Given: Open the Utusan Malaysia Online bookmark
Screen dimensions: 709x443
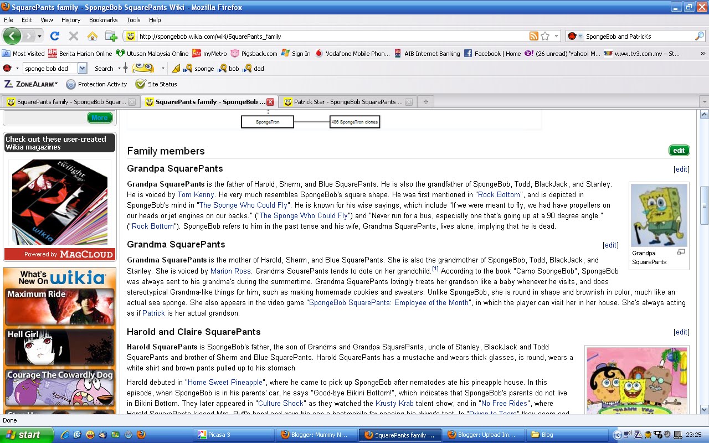Looking at the screenshot, I should tap(152, 54).
